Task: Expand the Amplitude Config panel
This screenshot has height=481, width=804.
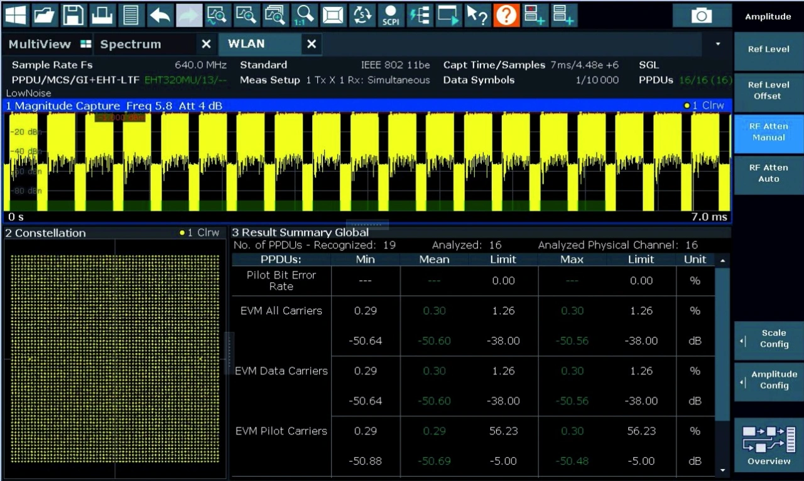Action: tap(768, 380)
